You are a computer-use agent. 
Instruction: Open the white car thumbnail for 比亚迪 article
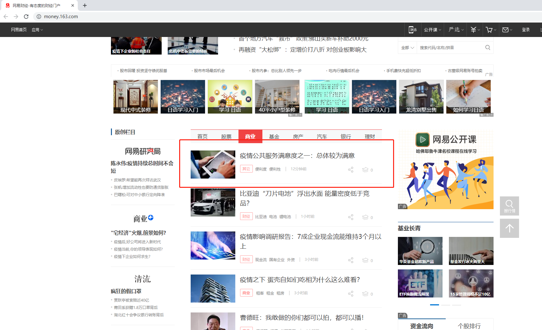point(213,202)
